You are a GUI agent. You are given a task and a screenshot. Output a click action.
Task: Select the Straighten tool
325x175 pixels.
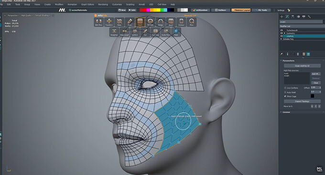click(114, 32)
